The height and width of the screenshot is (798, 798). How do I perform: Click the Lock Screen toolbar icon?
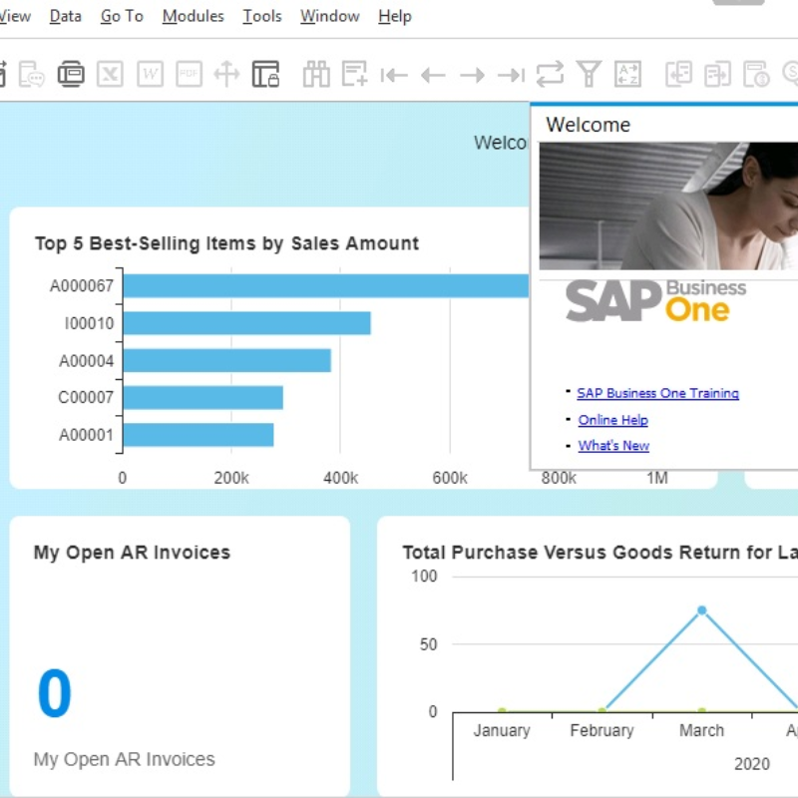(x=265, y=74)
